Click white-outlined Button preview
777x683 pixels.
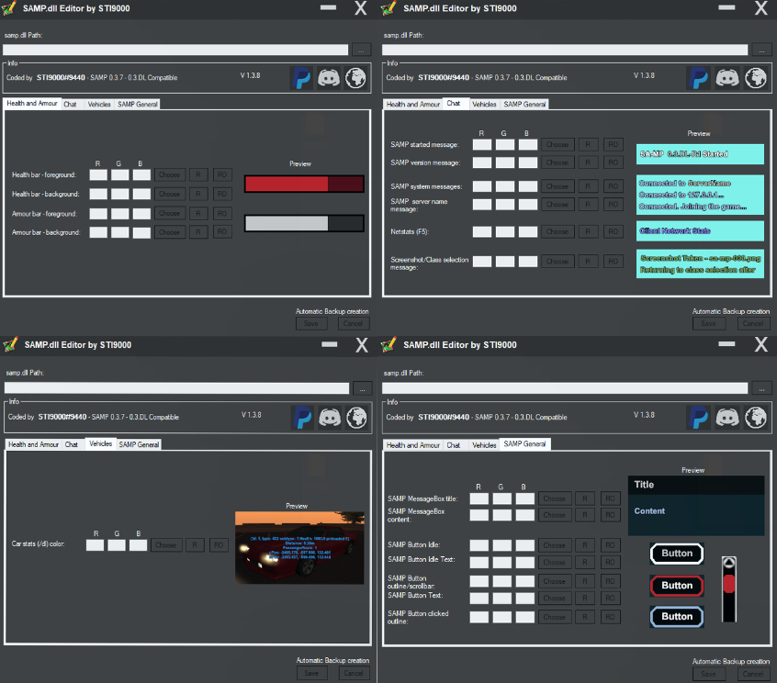click(677, 554)
